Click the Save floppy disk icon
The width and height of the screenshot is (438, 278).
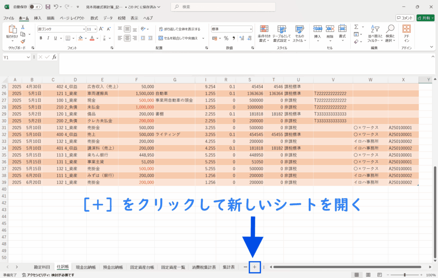[x=48, y=7]
